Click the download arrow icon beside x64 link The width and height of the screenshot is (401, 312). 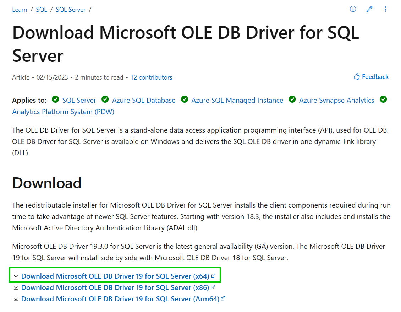click(x=16, y=275)
